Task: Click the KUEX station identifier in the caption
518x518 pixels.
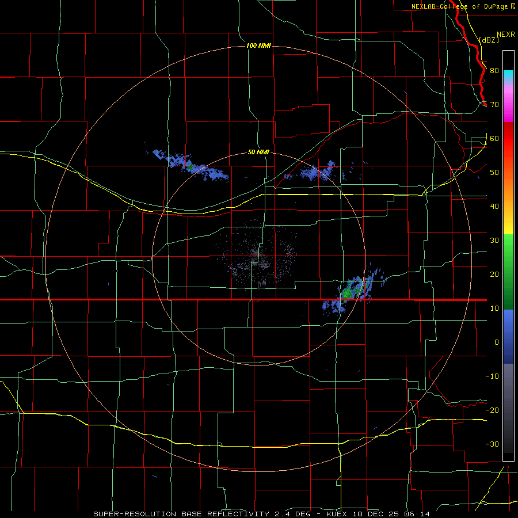Action: click(x=337, y=514)
